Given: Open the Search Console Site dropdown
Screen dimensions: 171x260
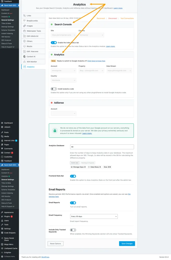Looking at the screenshot, I should (x=64, y=35).
